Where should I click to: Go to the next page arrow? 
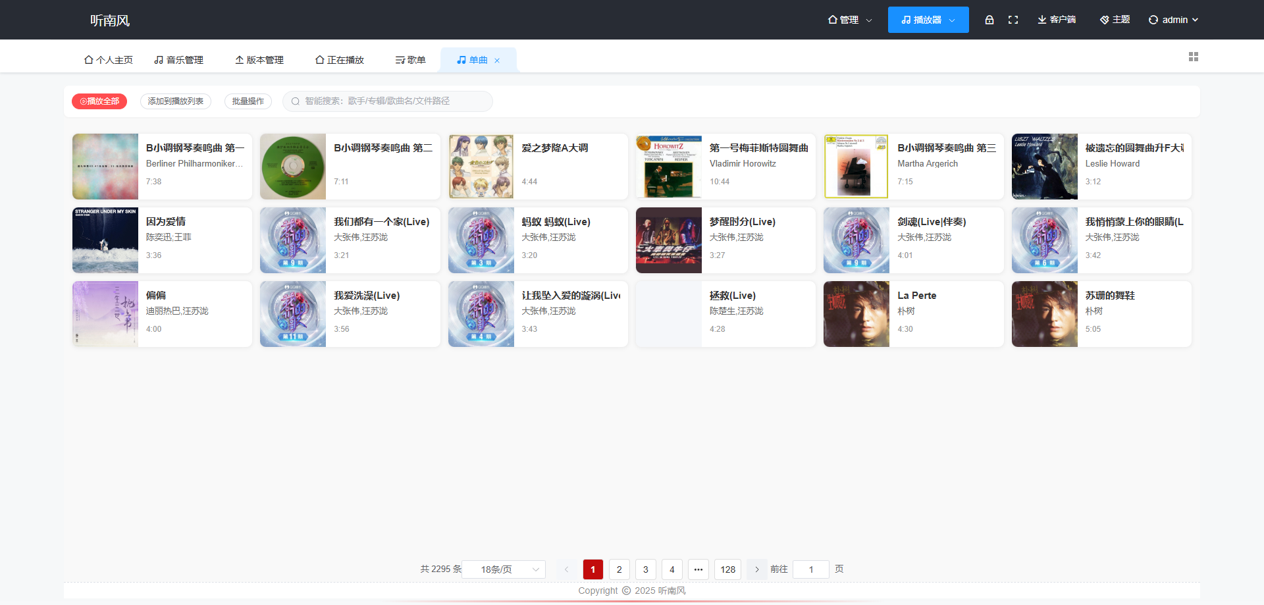(757, 569)
